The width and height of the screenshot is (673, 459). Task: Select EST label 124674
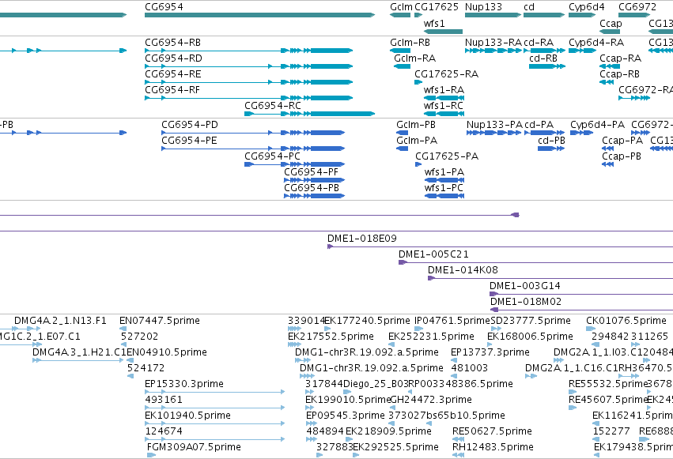[x=164, y=431]
